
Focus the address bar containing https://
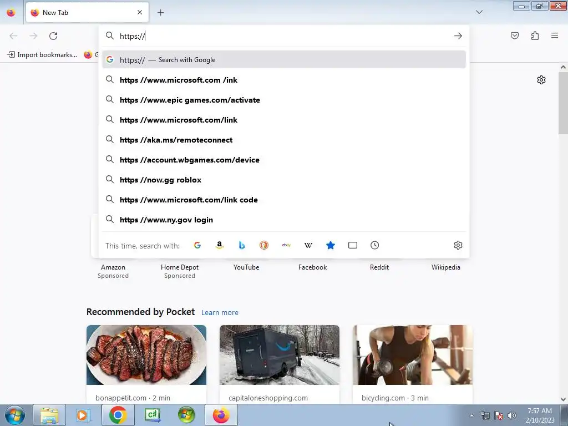[x=284, y=36]
